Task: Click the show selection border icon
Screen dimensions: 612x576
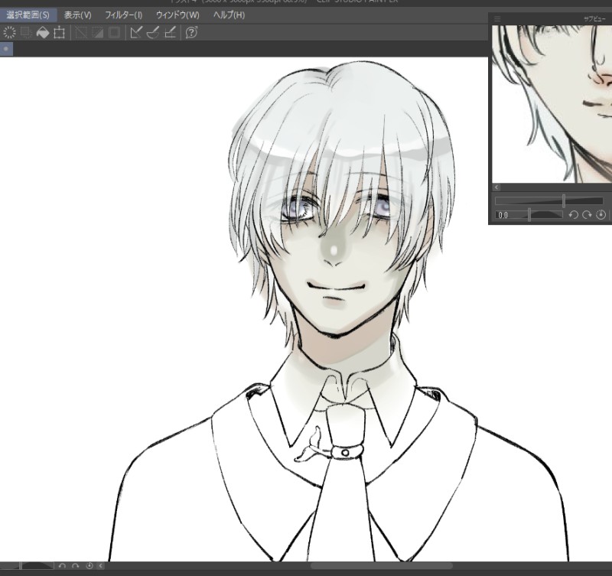Action: [114, 32]
